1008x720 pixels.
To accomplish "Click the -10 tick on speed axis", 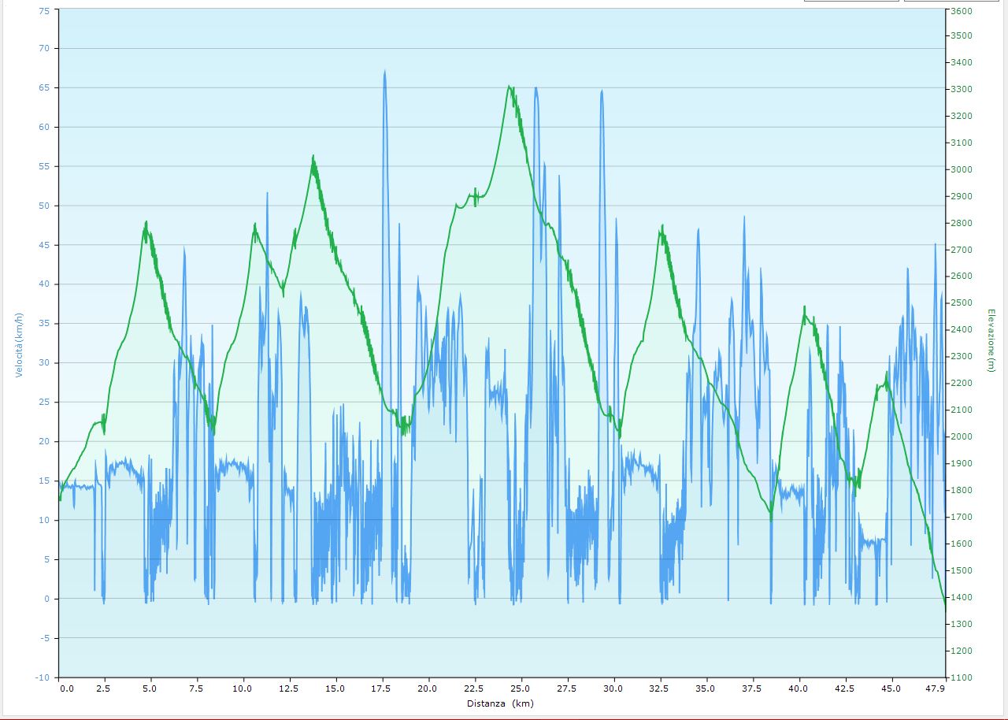I will pyautogui.click(x=43, y=677).
